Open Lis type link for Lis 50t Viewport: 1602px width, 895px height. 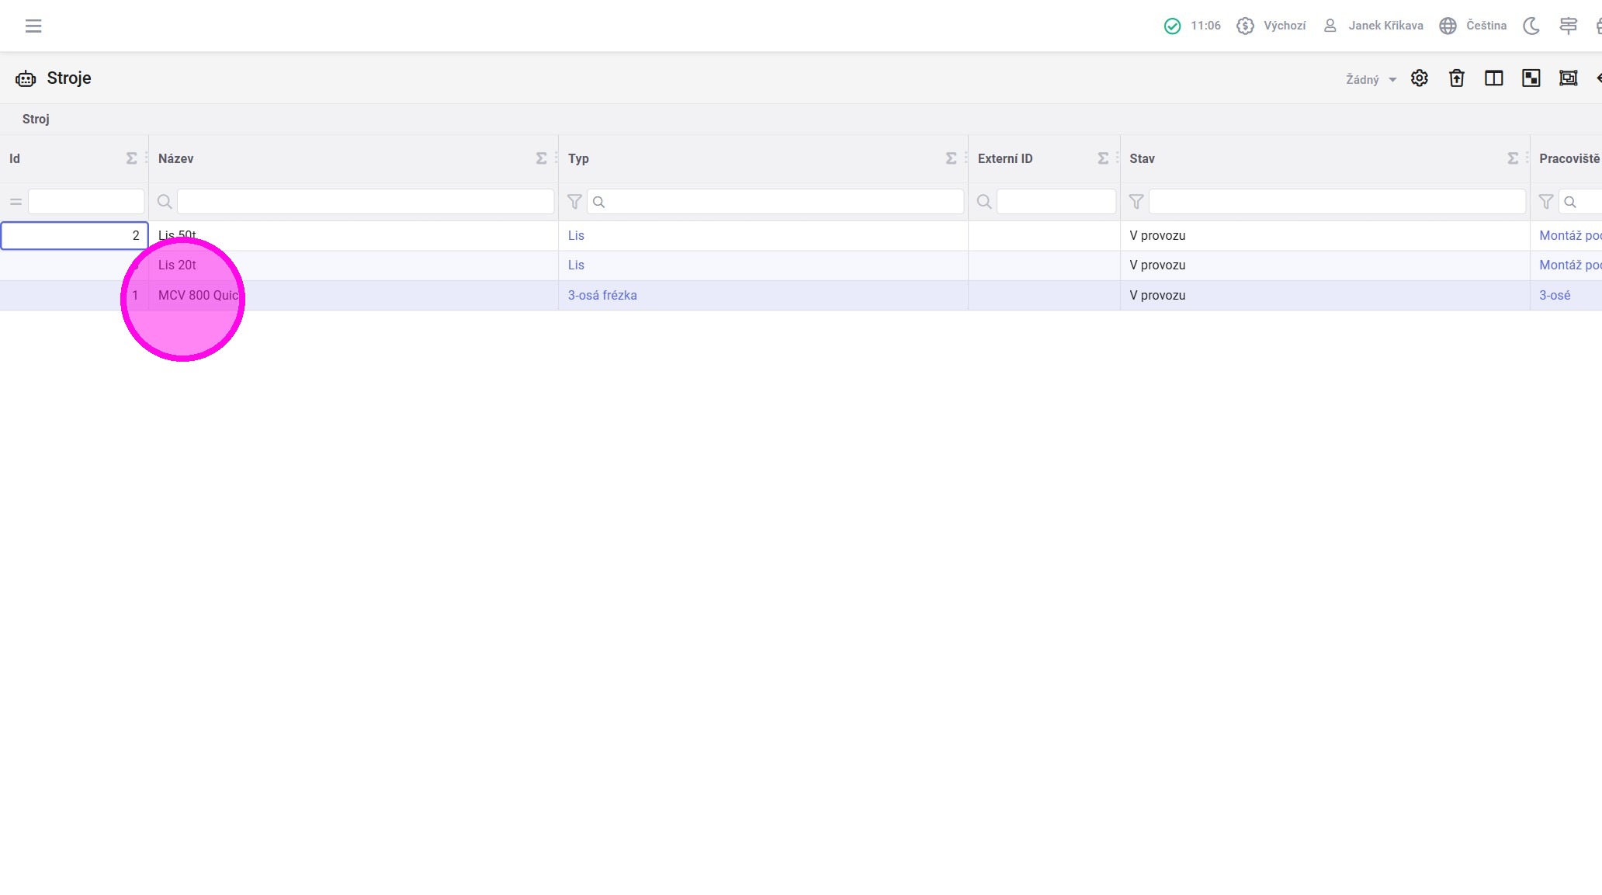[575, 235]
